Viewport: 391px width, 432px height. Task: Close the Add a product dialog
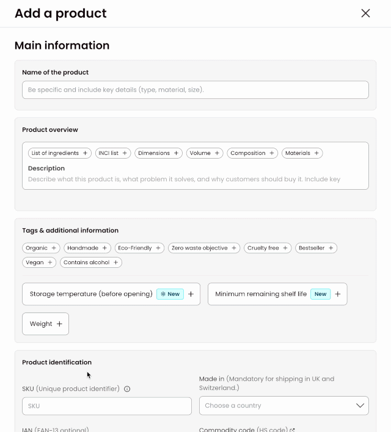point(365,13)
